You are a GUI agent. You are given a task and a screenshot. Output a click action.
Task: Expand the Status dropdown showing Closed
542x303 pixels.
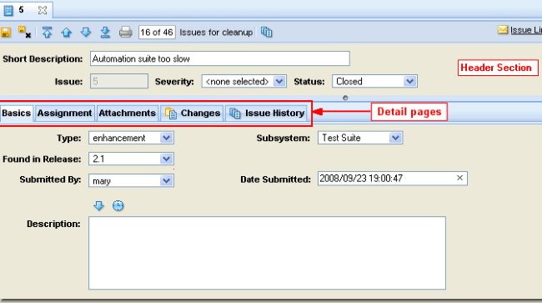374,81
